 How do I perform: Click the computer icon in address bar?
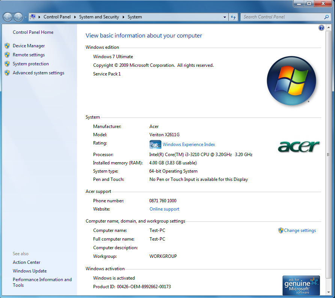coord(33,17)
